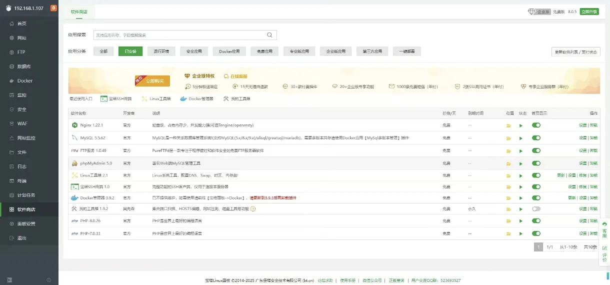The height and width of the screenshot is (285, 610).
Task: Click the BT panel logo icon
Action: click(x=8, y=8)
